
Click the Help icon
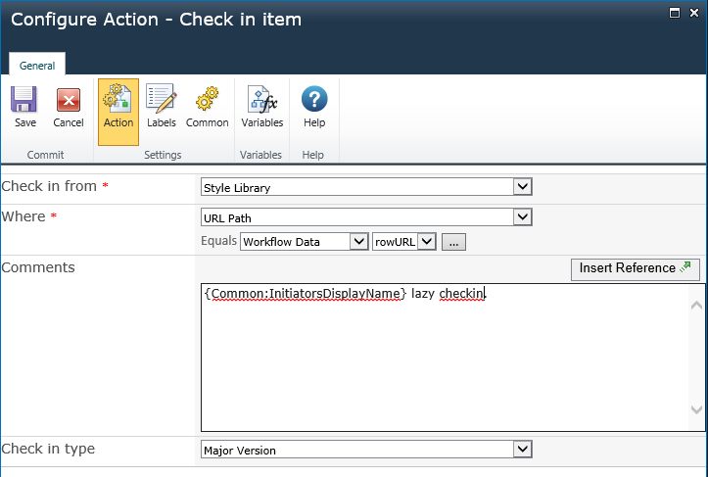point(313,108)
